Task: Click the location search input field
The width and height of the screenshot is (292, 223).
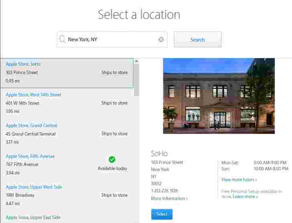Action: pyautogui.click(x=112, y=40)
